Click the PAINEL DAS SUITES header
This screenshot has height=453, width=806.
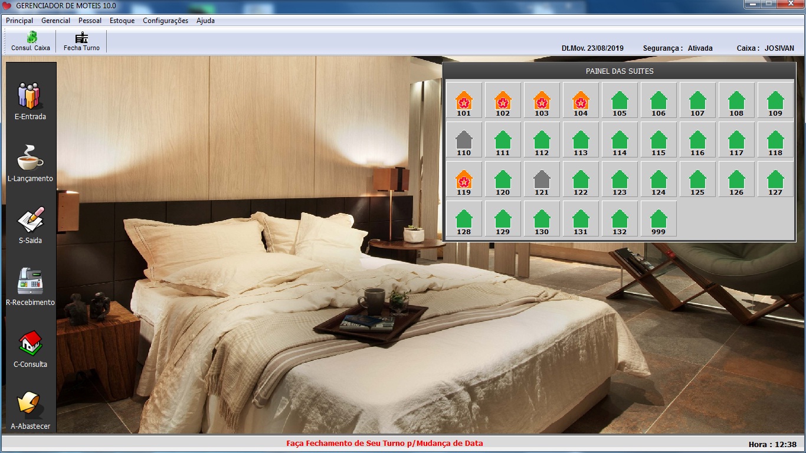pyautogui.click(x=620, y=71)
